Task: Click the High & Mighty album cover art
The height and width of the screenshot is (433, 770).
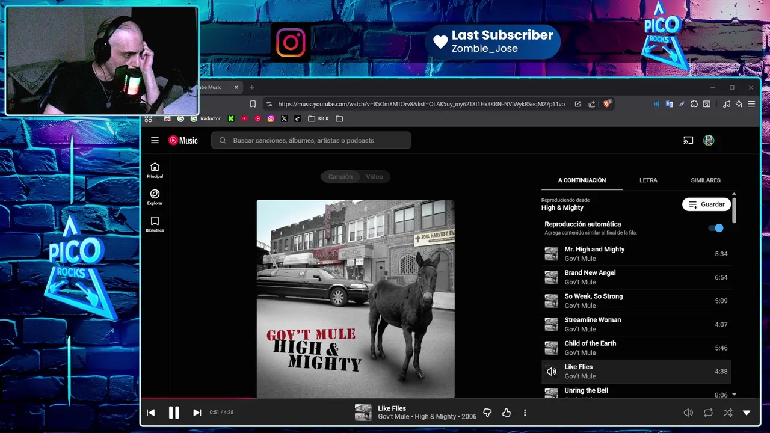Action: pyautogui.click(x=356, y=298)
